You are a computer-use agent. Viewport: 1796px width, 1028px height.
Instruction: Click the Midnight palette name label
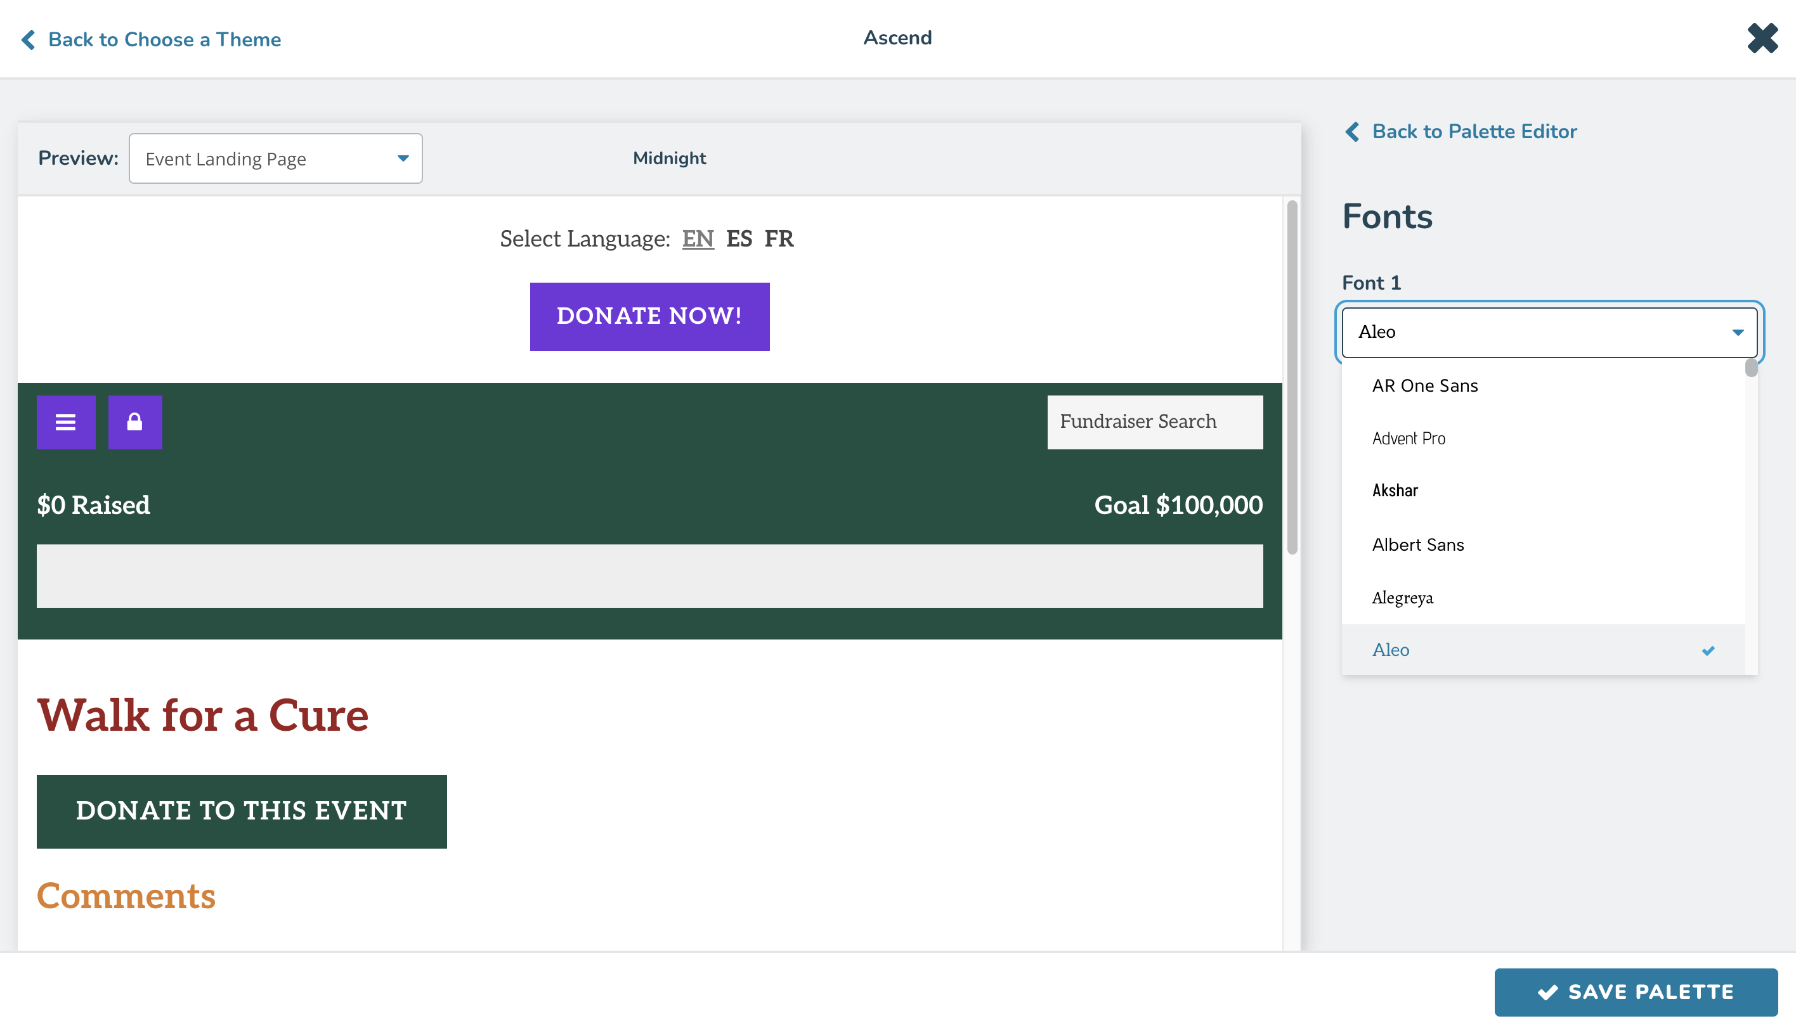coord(669,158)
